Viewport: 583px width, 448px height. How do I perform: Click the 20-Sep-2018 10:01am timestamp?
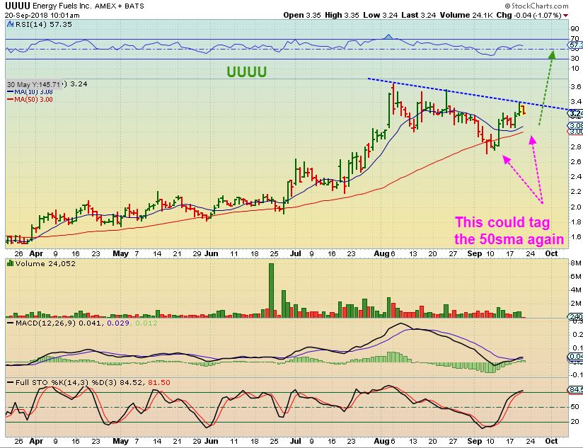coord(42,16)
